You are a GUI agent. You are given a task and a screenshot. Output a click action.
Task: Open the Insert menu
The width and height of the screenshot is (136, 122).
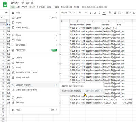[x=32, y=7]
